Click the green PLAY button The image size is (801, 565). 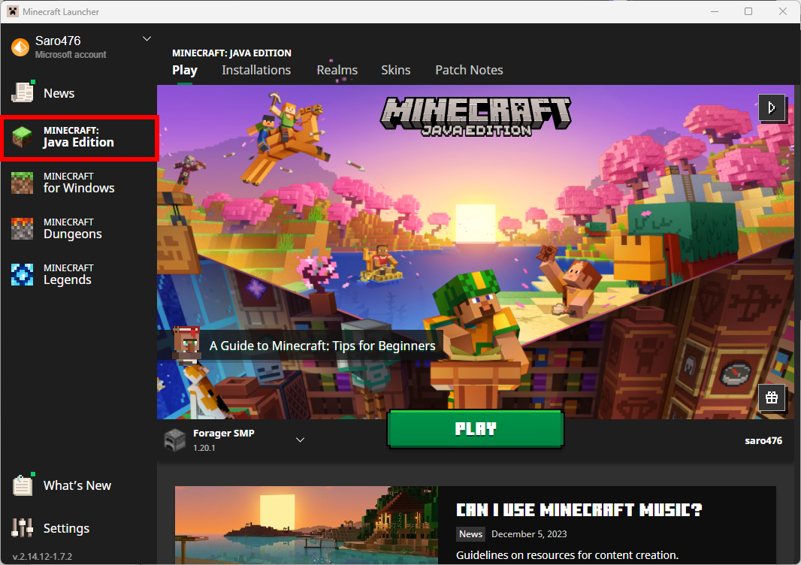pyautogui.click(x=476, y=428)
